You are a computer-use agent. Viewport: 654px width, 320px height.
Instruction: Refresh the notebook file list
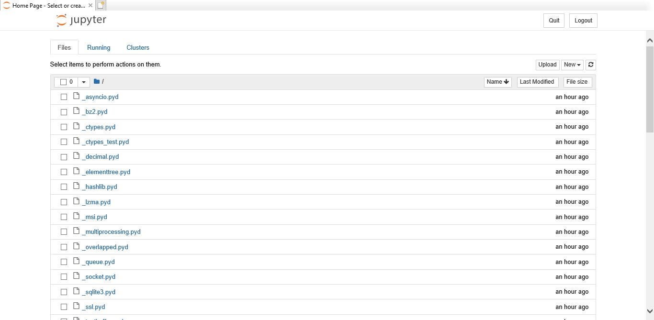591,65
